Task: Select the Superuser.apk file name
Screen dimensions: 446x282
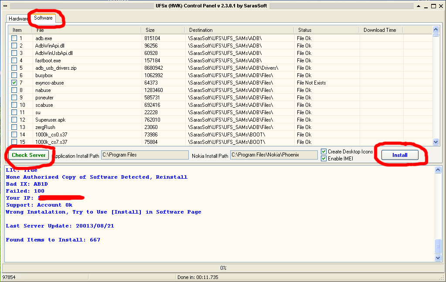Action: [x=50, y=120]
